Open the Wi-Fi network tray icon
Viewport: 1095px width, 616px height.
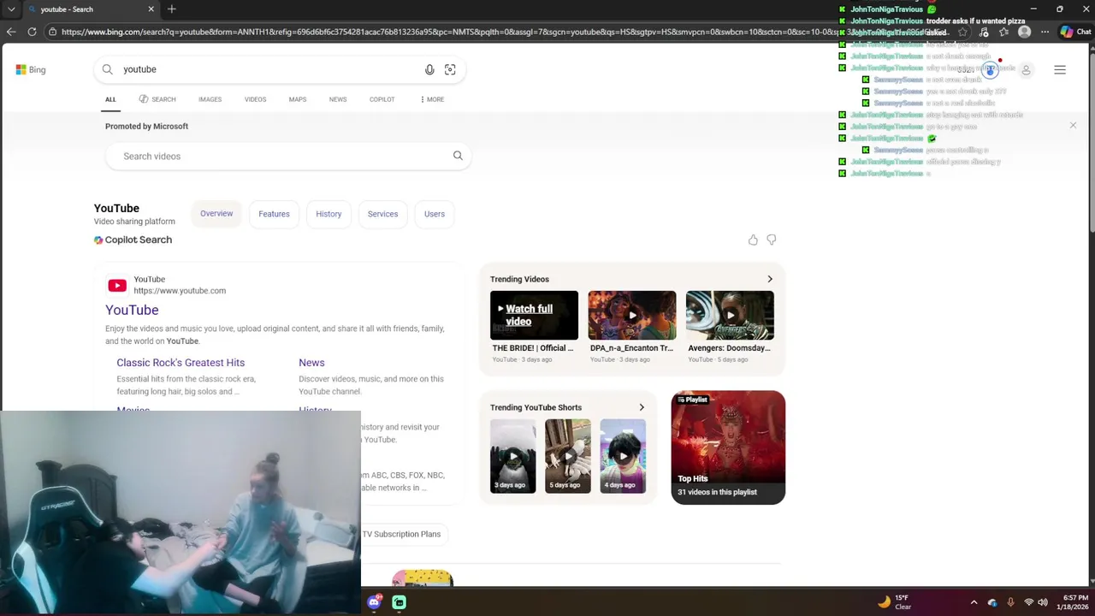coord(1028,602)
